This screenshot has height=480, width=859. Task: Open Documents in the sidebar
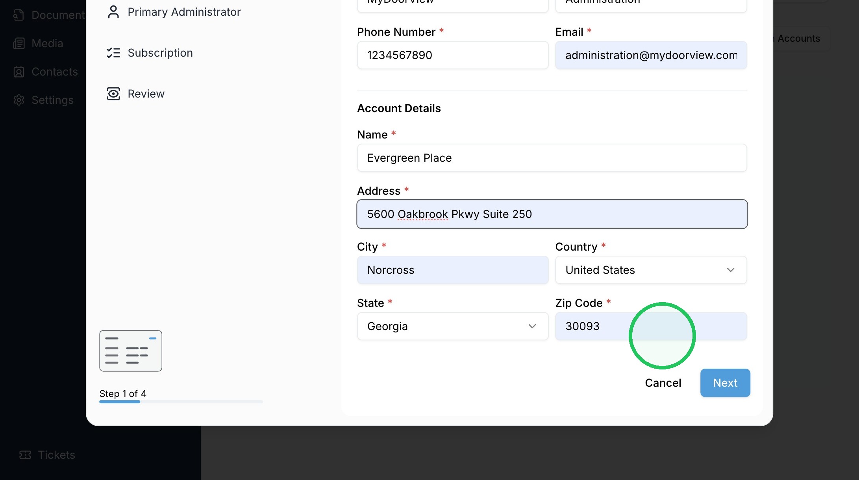tap(49, 15)
